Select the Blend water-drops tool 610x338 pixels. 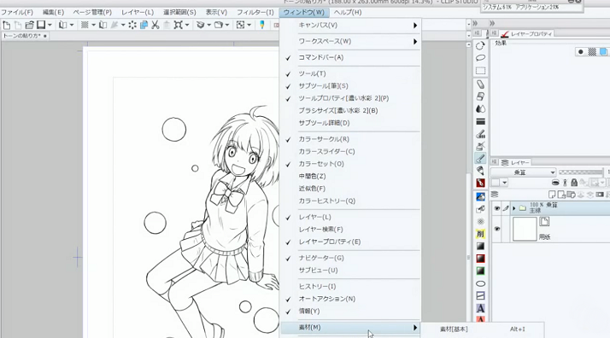(x=480, y=108)
